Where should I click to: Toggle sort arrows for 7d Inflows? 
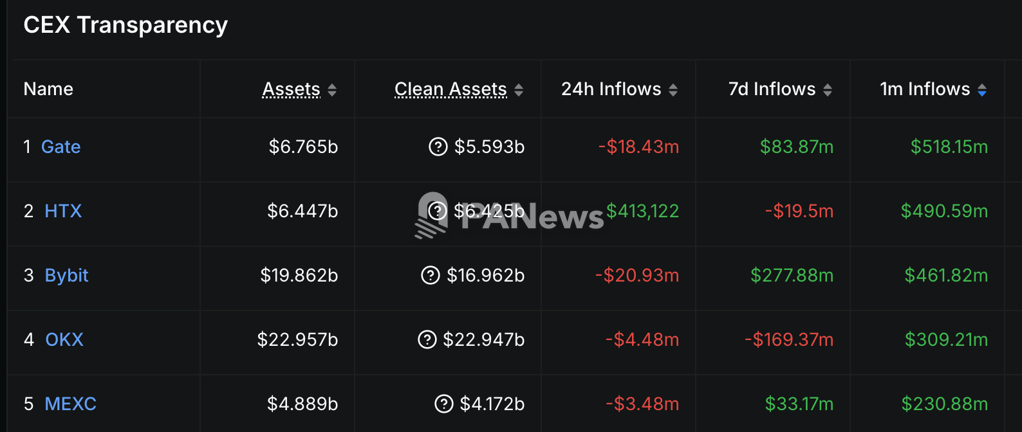828,90
